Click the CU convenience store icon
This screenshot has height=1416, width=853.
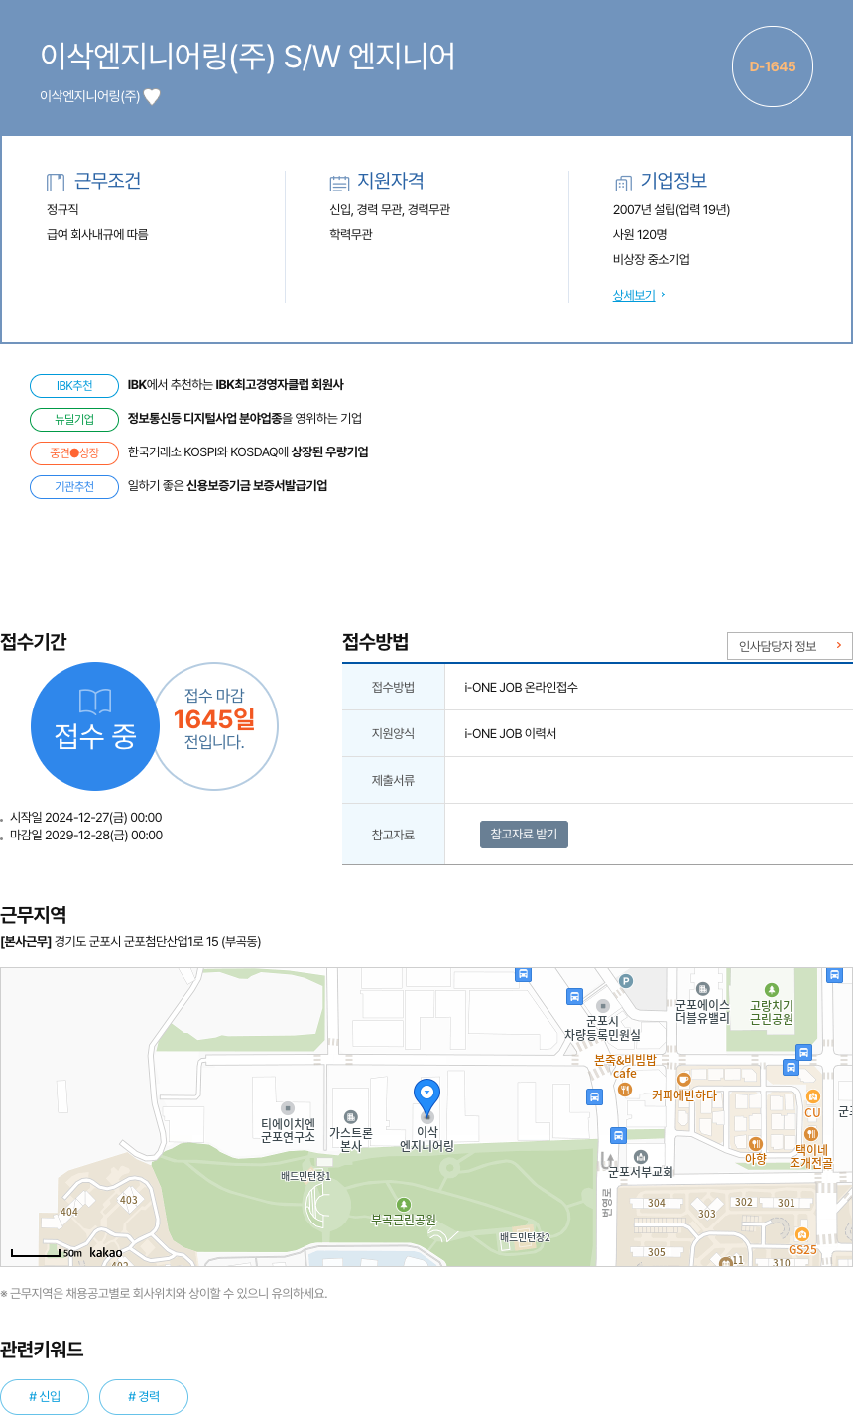[x=813, y=1096]
